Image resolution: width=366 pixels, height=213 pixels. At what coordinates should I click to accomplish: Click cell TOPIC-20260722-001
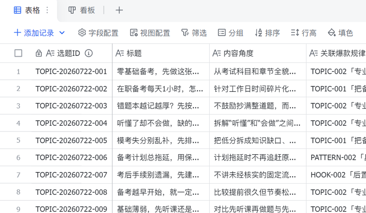pos(71,72)
